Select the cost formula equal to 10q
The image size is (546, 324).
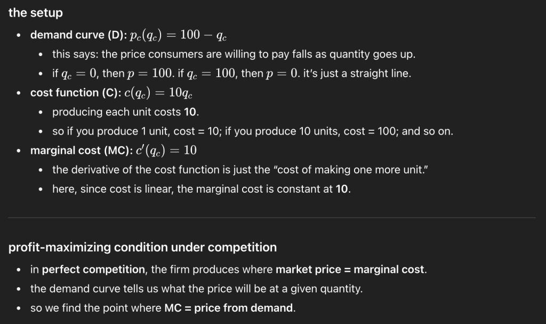click(x=158, y=93)
